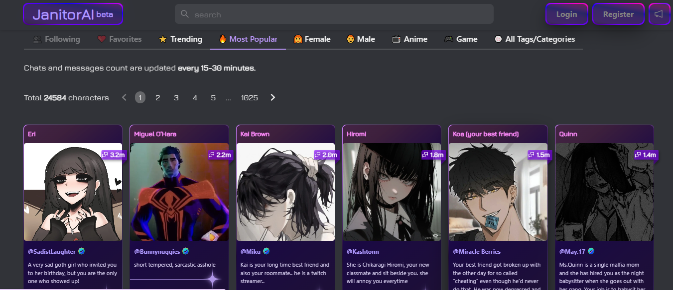The image size is (673, 290).
Task: Open the Male category tab
Action: point(361,39)
